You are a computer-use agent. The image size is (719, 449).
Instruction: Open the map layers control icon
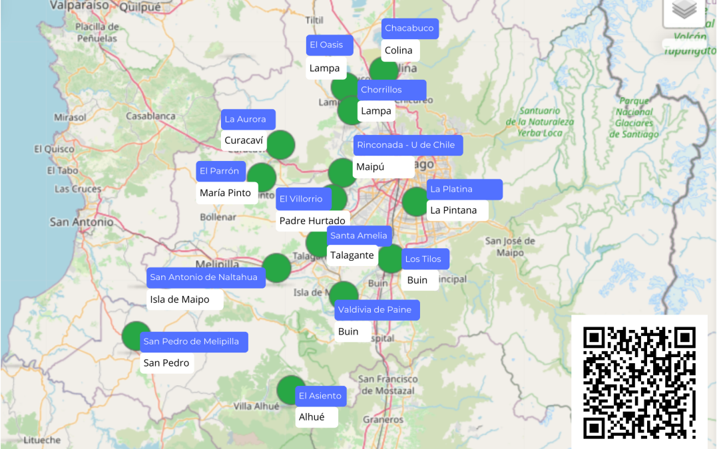coord(684,10)
